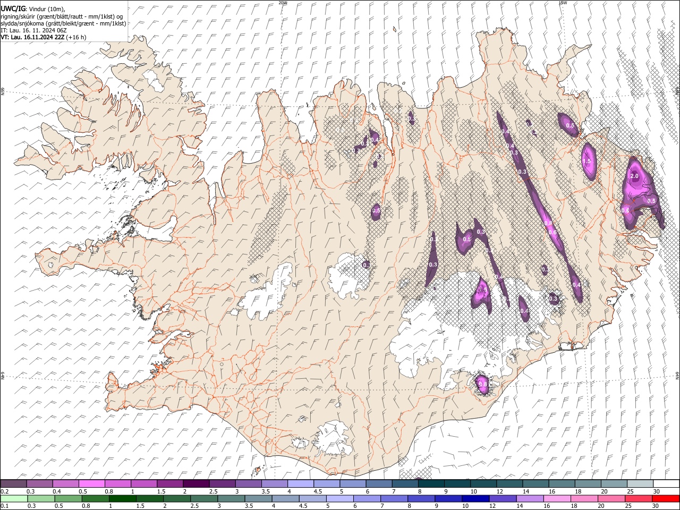This screenshot has width=680, height=510.
Task: Click the 0.4 value label in top legend
Action: tap(57, 491)
